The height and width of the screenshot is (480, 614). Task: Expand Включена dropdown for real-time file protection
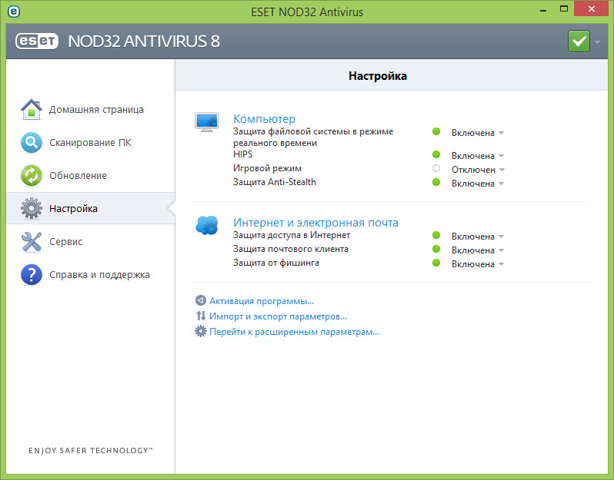pyautogui.click(x=478, y=133)
